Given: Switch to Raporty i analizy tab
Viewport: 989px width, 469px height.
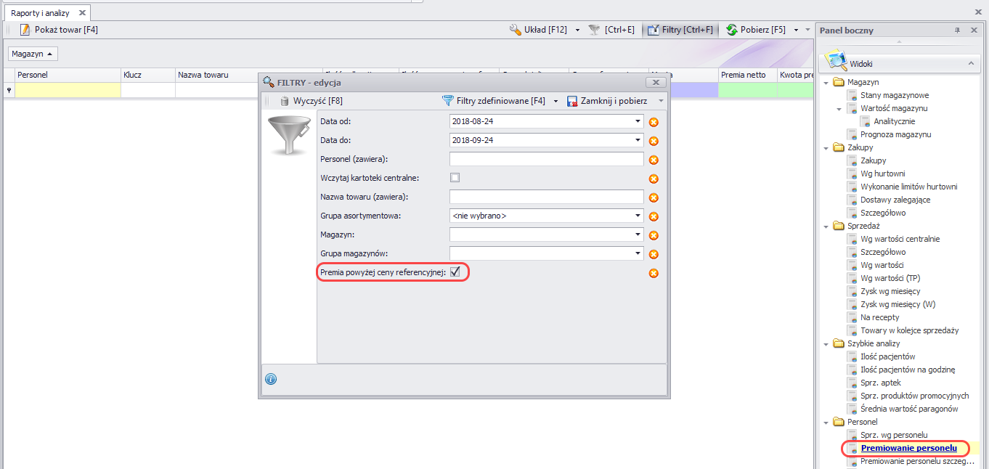Looking at the screenshot, I should (41, 13).
